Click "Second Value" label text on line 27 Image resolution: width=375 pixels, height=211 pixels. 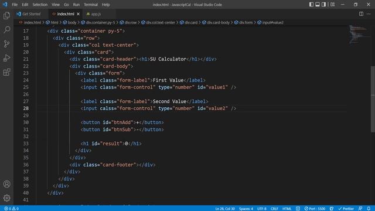169,101
